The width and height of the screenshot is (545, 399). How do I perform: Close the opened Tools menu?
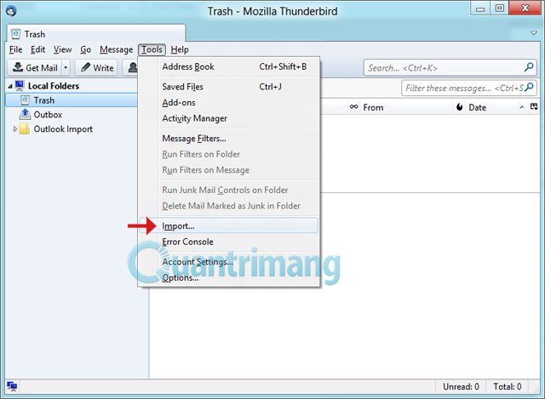point(152,49)
